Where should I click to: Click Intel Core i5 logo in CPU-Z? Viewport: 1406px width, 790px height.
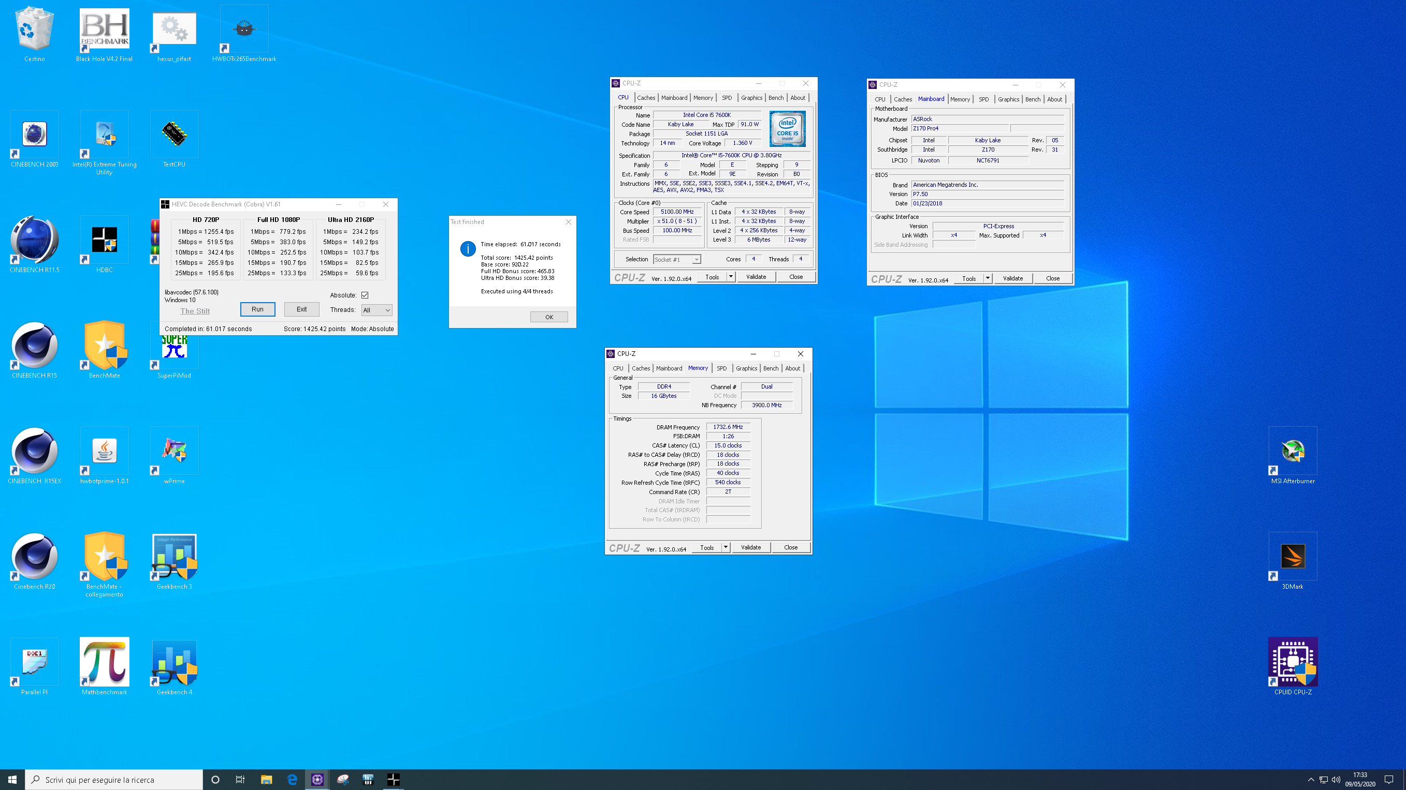787,129
